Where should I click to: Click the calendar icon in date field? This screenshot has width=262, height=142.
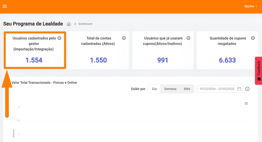tap(239, 89)
